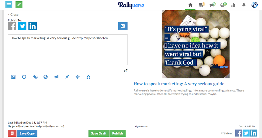Viewport: 262px width, 138px height.
Task: Click the Save Draft button
Action: point(99,133)
